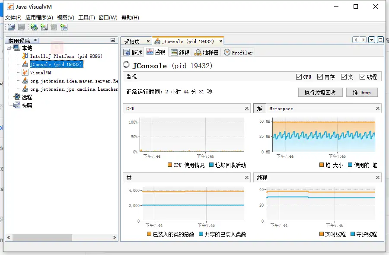389x255 pixels.
Task: Maximize the document window with square icon
Action: [x=380, y=40]
